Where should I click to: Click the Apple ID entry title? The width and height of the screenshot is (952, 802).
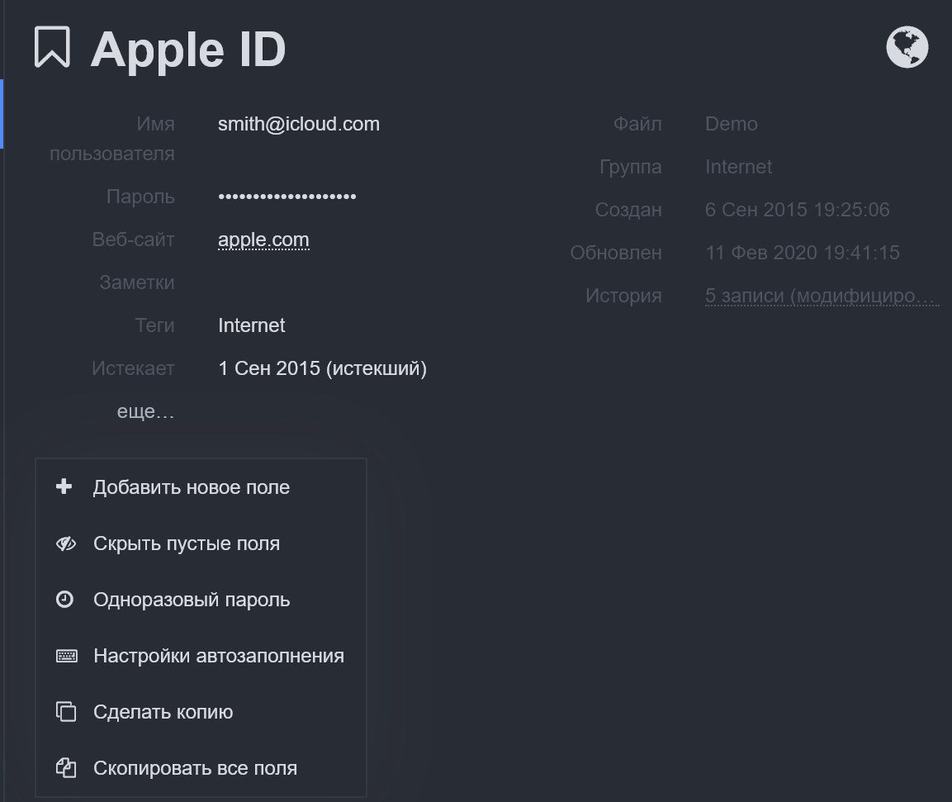[x=188, y=50]
